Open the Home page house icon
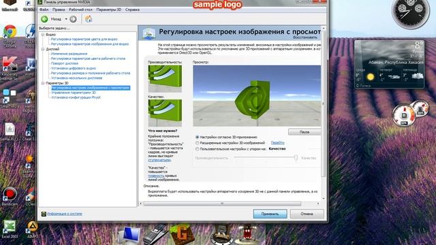This screenshot has width=436, height=245. (89, 19)
